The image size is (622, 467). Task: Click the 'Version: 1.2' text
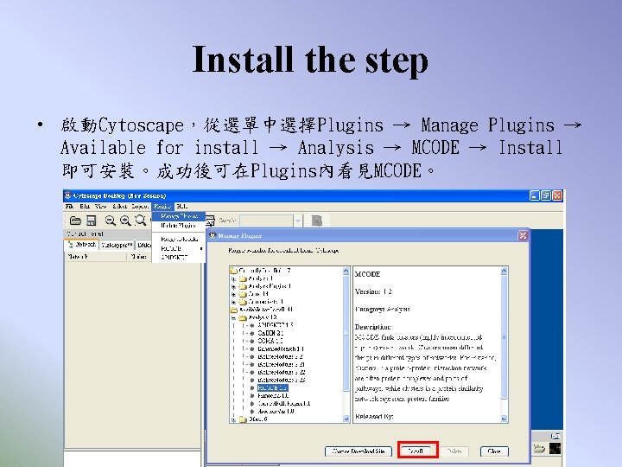pyautogui.click(x=373, y=291)
